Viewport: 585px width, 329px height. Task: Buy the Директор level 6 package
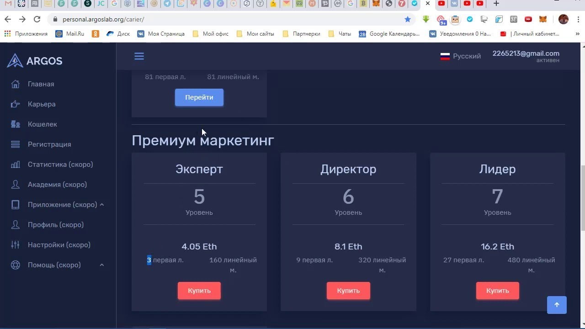coord(348,291)
